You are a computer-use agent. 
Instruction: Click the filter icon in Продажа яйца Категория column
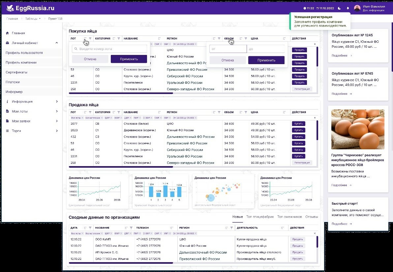tap(119, 112)
